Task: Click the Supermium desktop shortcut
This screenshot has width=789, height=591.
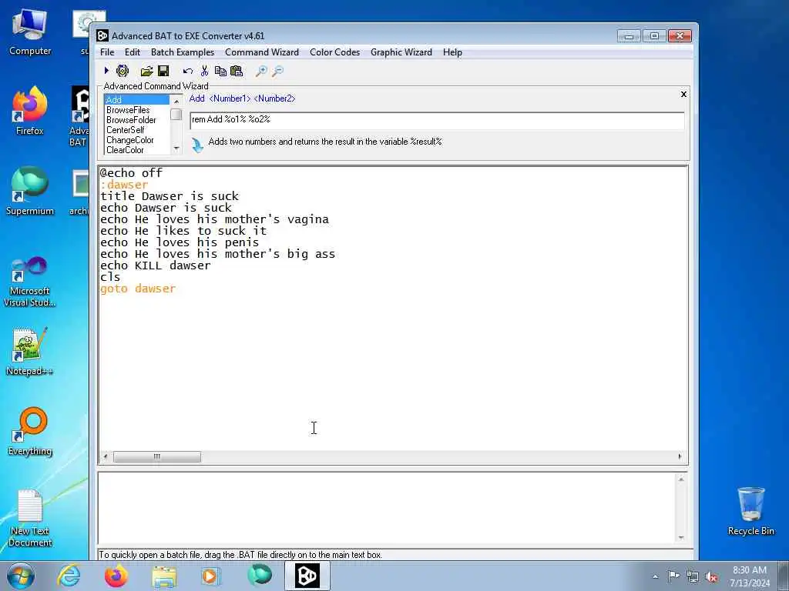Action: point(30,191)
